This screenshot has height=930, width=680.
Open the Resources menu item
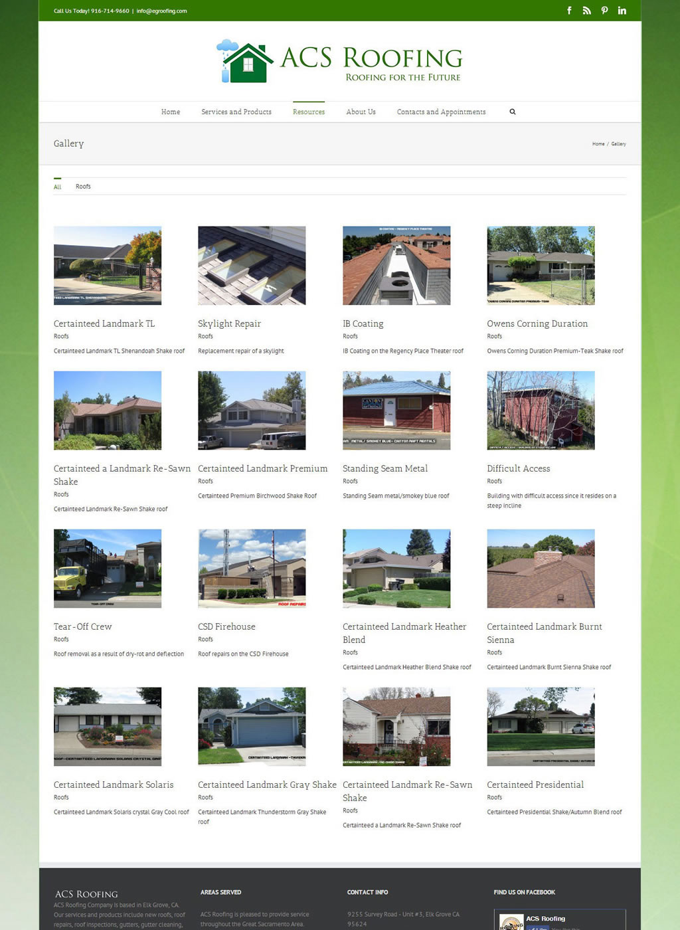309,112
